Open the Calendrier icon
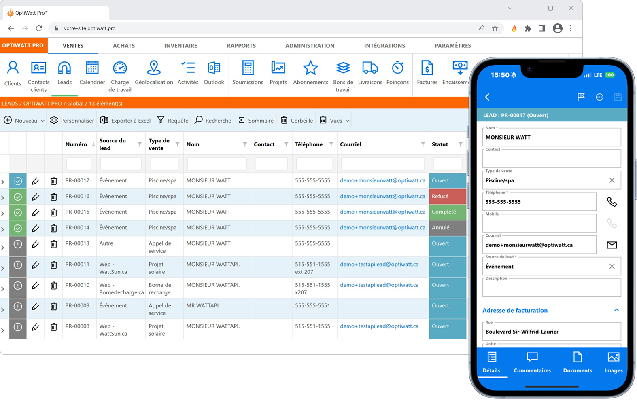 (92, 67)
